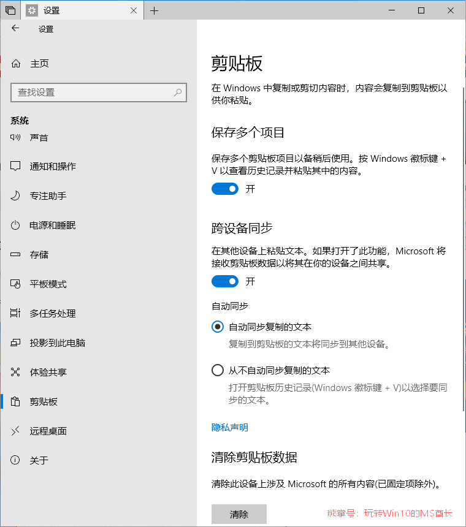Click the info icon for 关于
Screen dimensions: 466x527
[x=15, y=460]
